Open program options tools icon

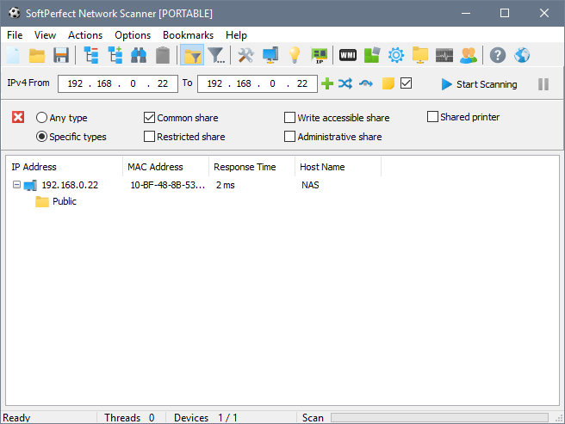tap(246, 55)
